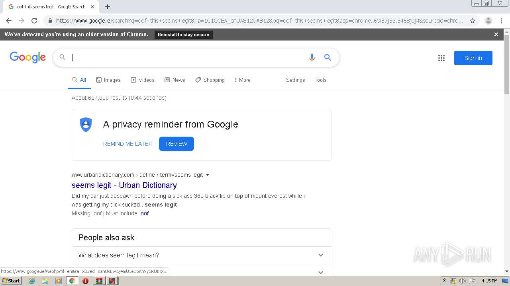Viewport: 510px width, 286px height.
Task: Open the Google apps grid
Action: pyautogui.click(x=441, y=58)
